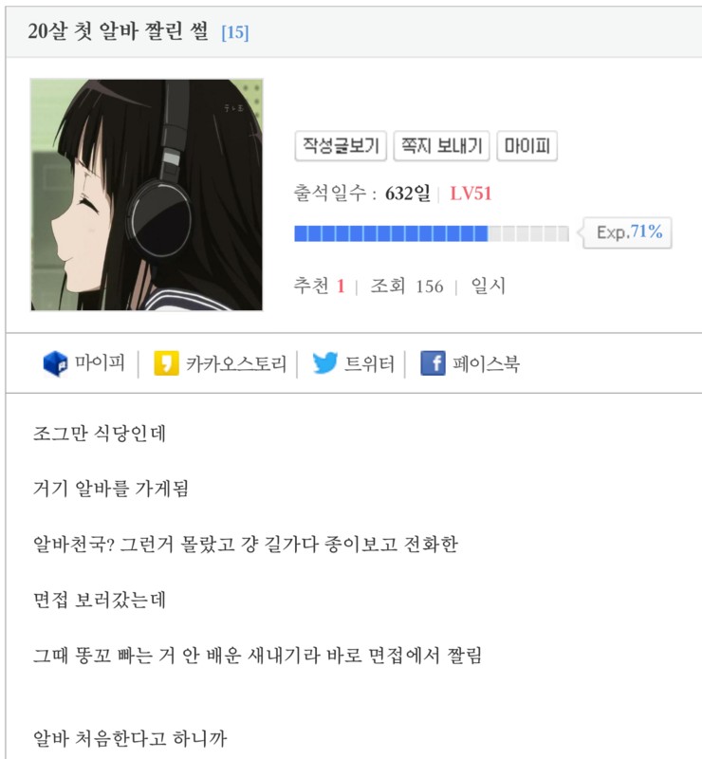Click the 조회 156 view count

(x=407, y=287)
